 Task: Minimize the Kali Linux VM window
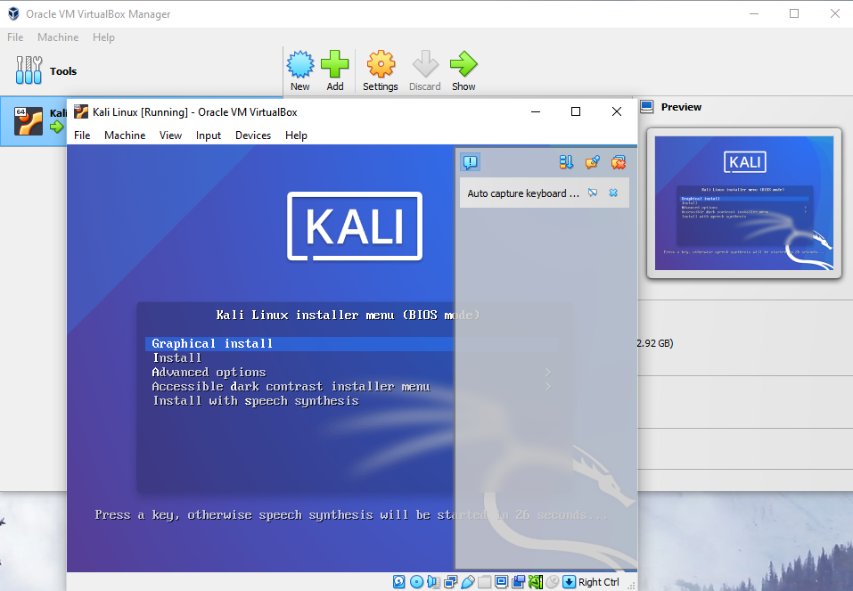pyautogui.click(x=536, y=111)
